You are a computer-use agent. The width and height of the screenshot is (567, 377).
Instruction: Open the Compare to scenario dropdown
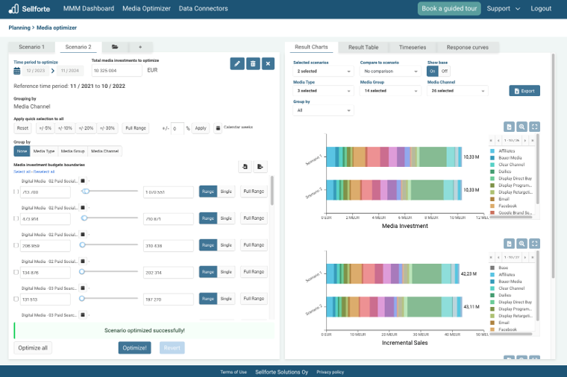390,71
